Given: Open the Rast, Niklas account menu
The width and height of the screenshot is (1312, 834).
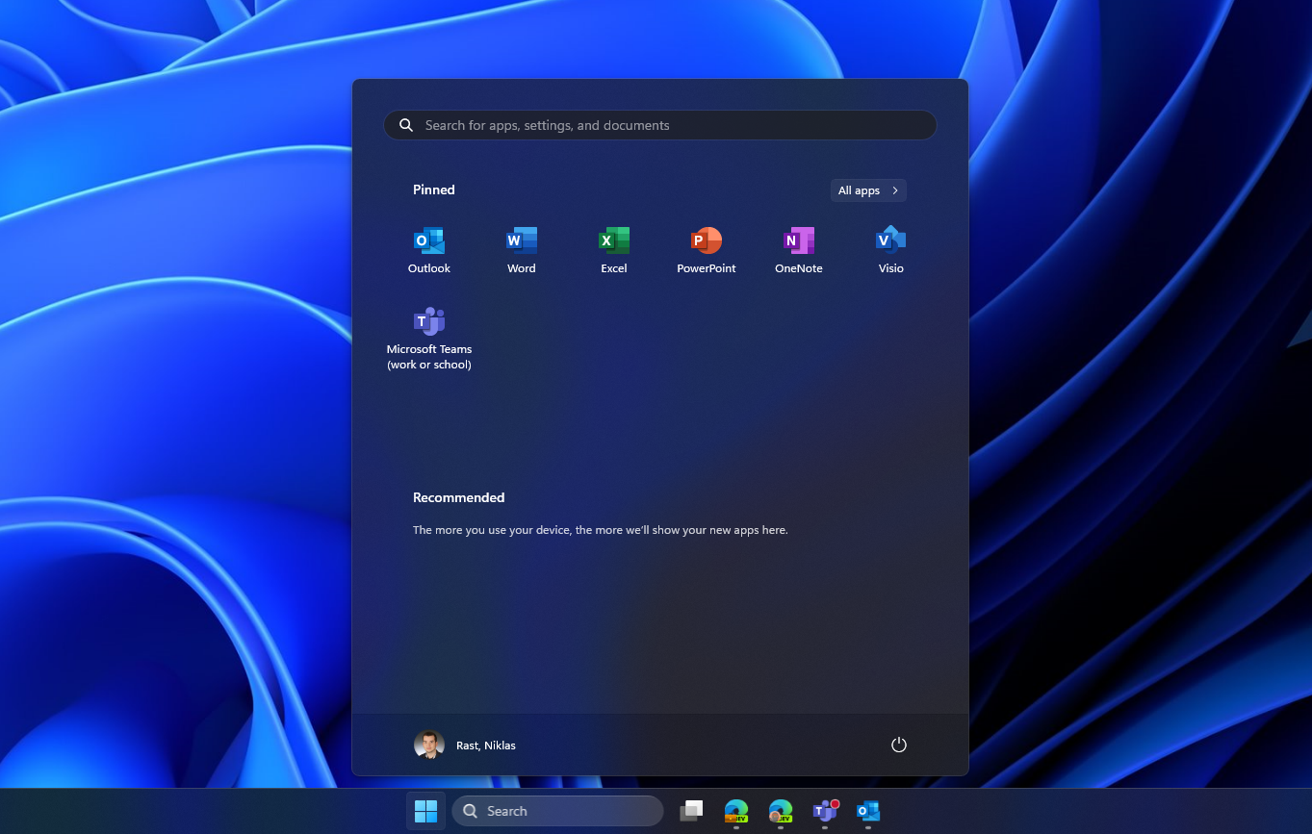Looking at the screenshot, I should (x=485, y=746).
